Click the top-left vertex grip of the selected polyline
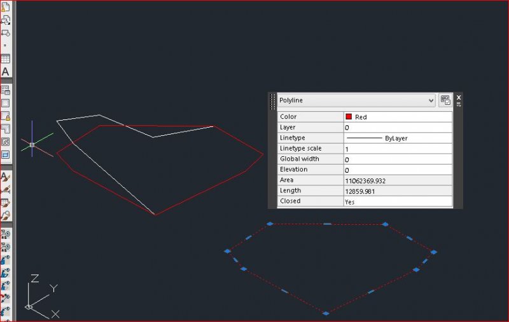Image resolution: width=509 pixels, height=322 pixels. [270, 224]
